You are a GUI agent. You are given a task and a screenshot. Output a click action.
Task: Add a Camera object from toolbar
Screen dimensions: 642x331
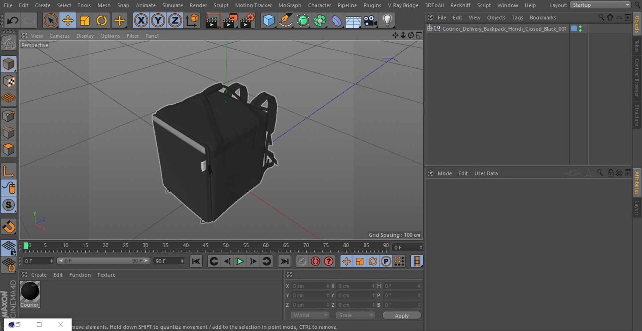pyautogui.click(x=370, y=21)
